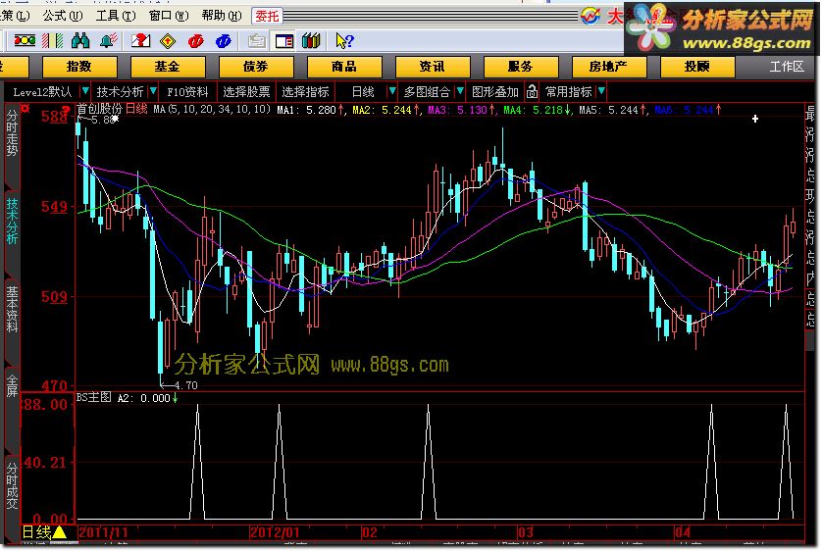The image size is (822, 551).
Task: Toggle the side panel layout icon
Action: (x=284, y=40)
